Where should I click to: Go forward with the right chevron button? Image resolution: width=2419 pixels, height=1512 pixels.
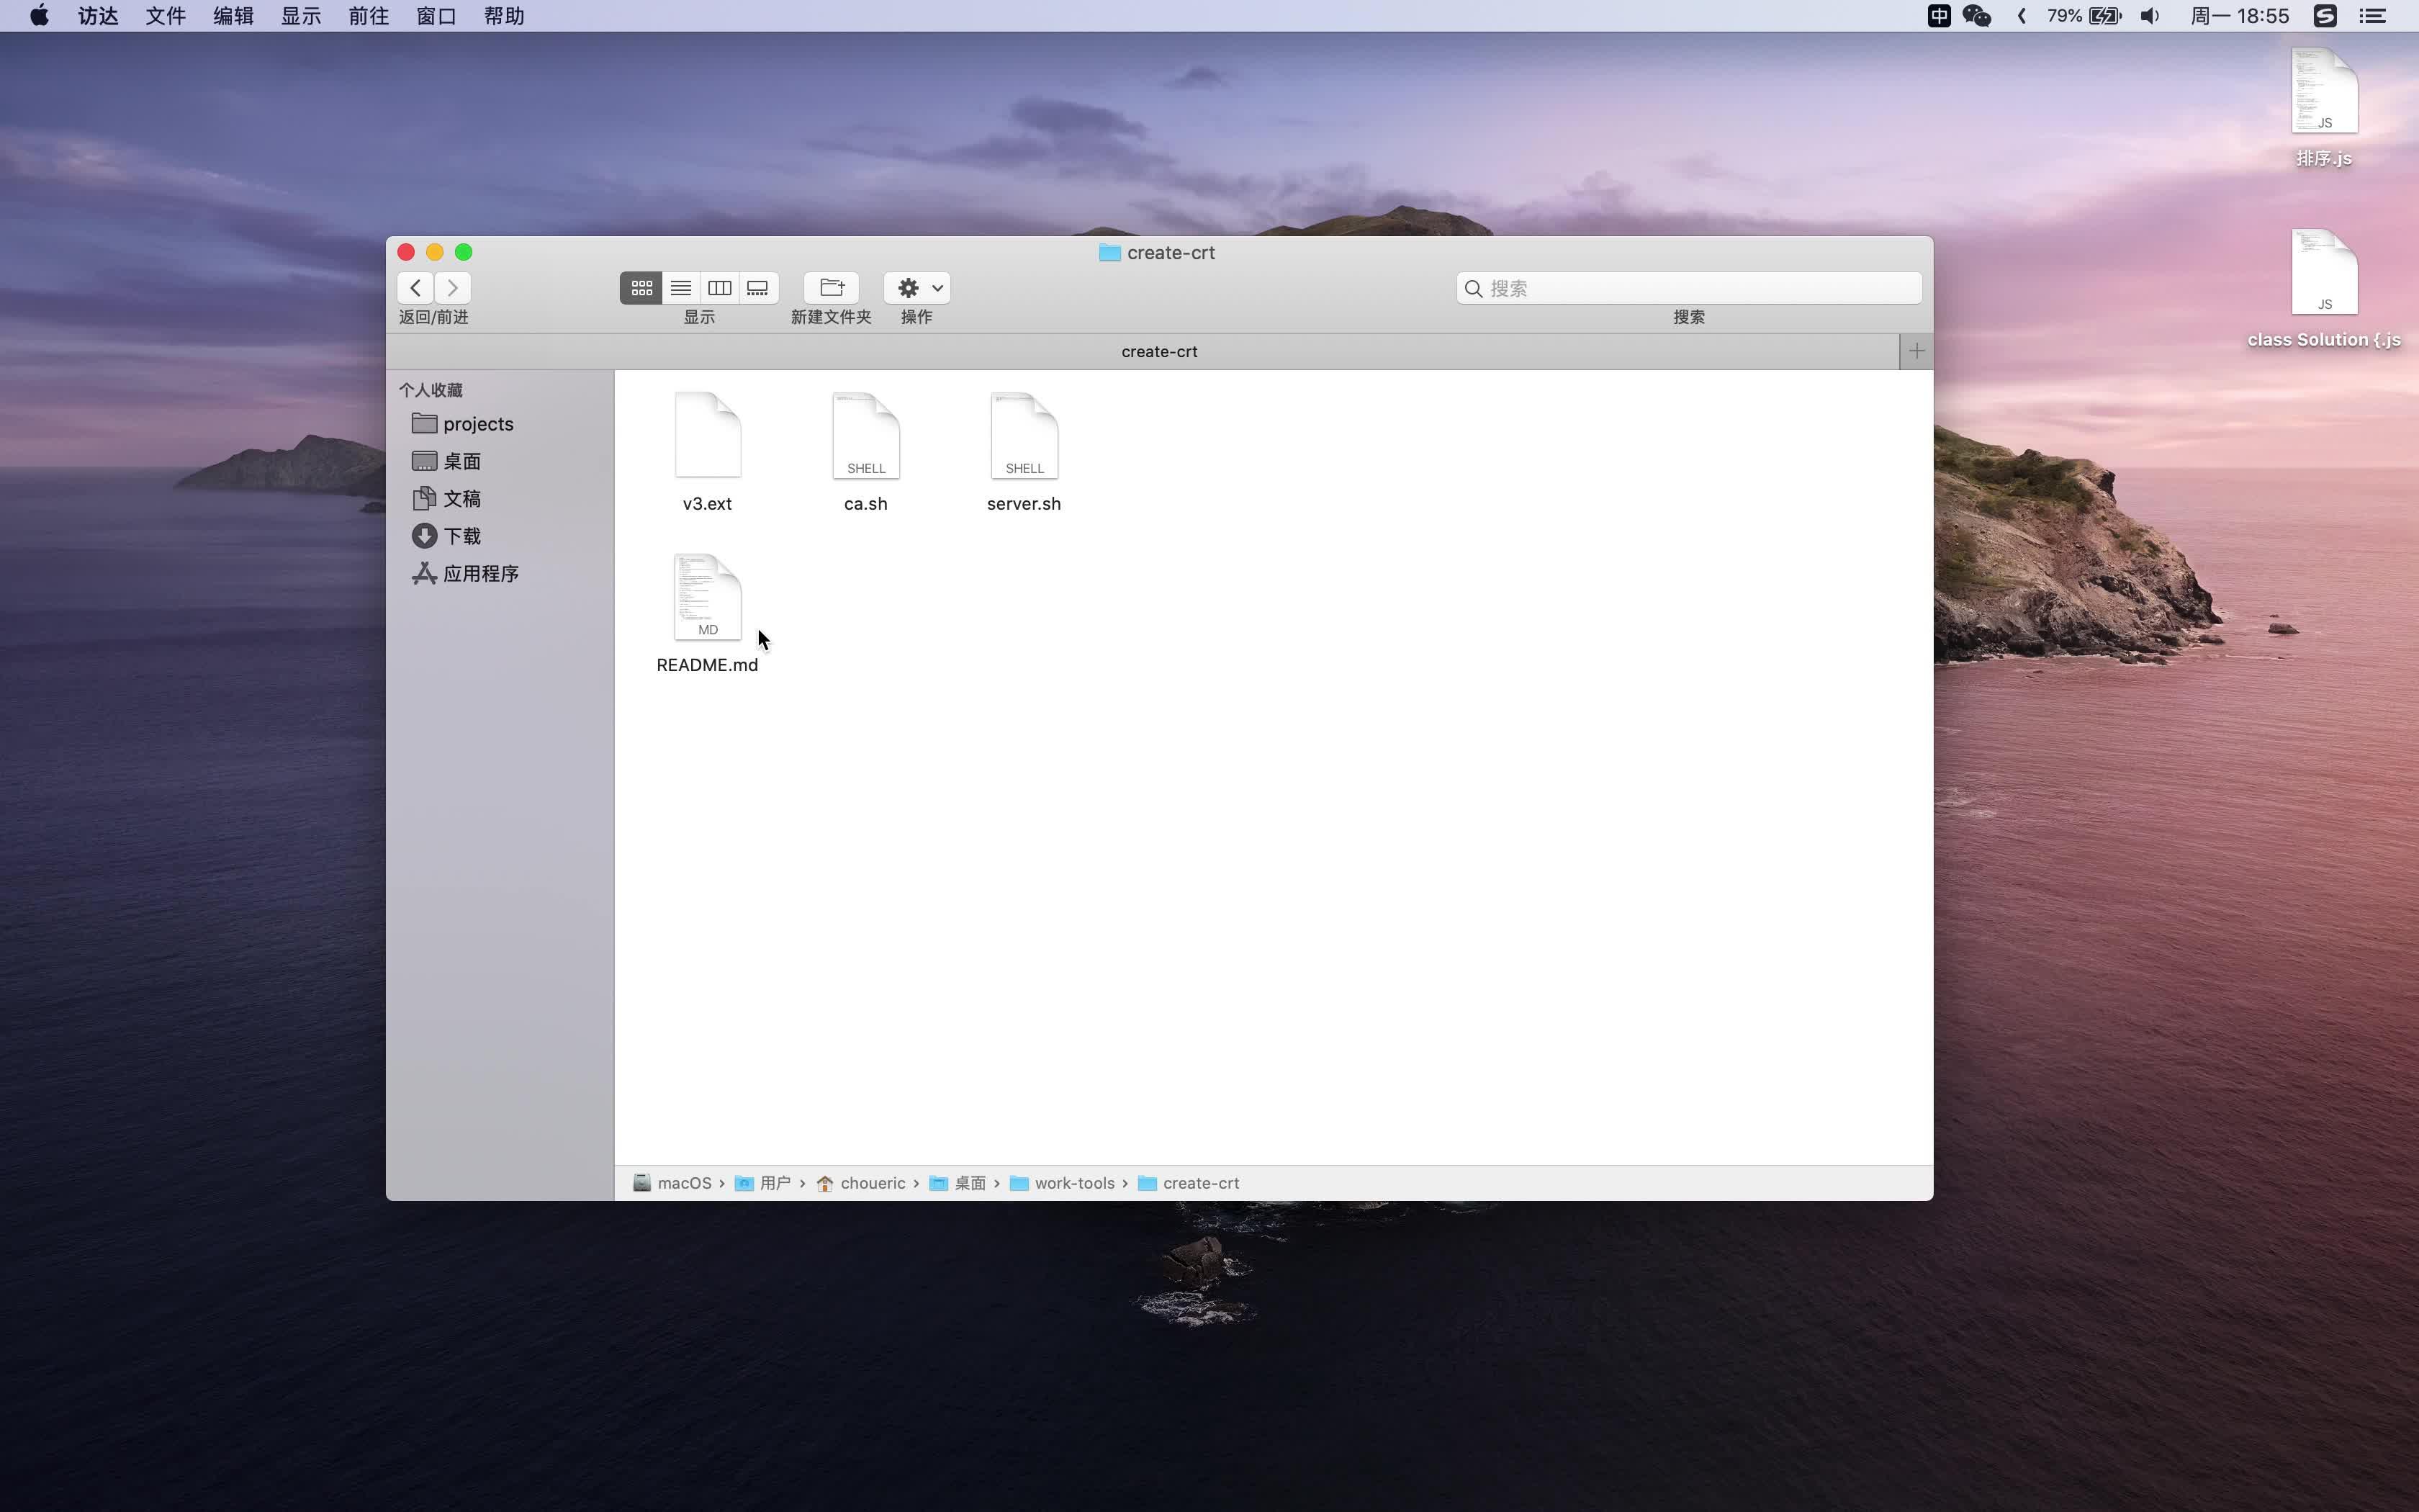point(453,288)
